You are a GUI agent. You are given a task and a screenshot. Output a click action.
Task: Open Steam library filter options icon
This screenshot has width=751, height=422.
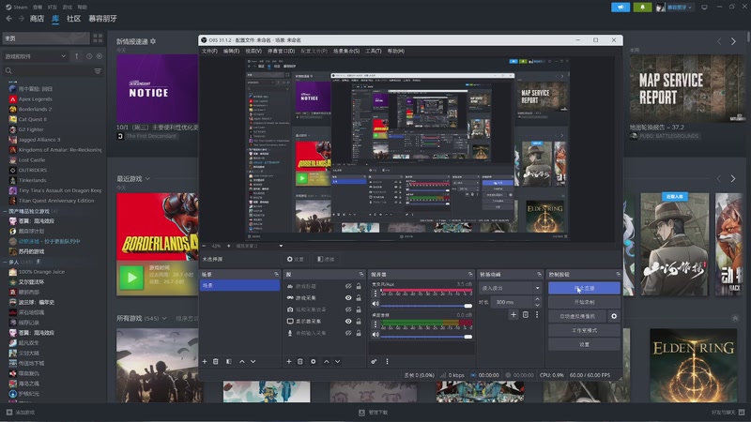click(x=98, y=71)
